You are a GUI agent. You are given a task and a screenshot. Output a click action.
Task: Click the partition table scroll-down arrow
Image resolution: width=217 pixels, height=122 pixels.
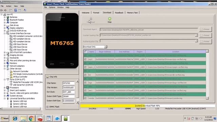click(207, 98)
